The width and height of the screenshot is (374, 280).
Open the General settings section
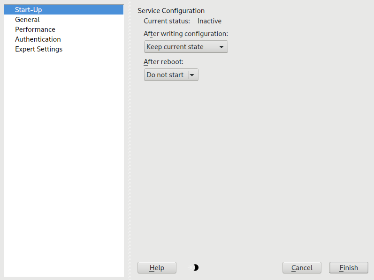pyautogui.click(x=27, y=20)
